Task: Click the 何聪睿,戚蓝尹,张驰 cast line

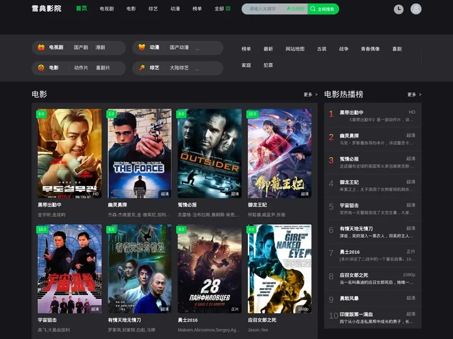Action: click(266, 215)
